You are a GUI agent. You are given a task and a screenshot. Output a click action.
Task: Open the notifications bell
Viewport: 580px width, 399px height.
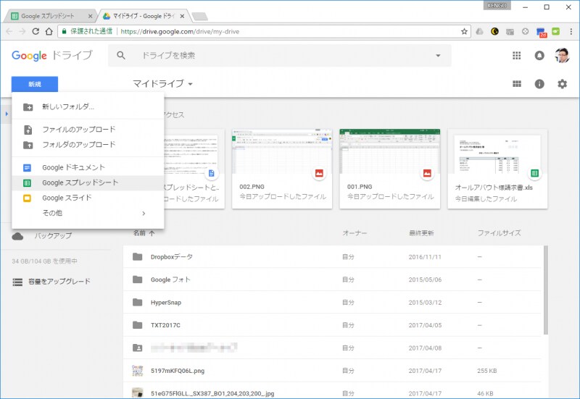[x=539, y=56]
